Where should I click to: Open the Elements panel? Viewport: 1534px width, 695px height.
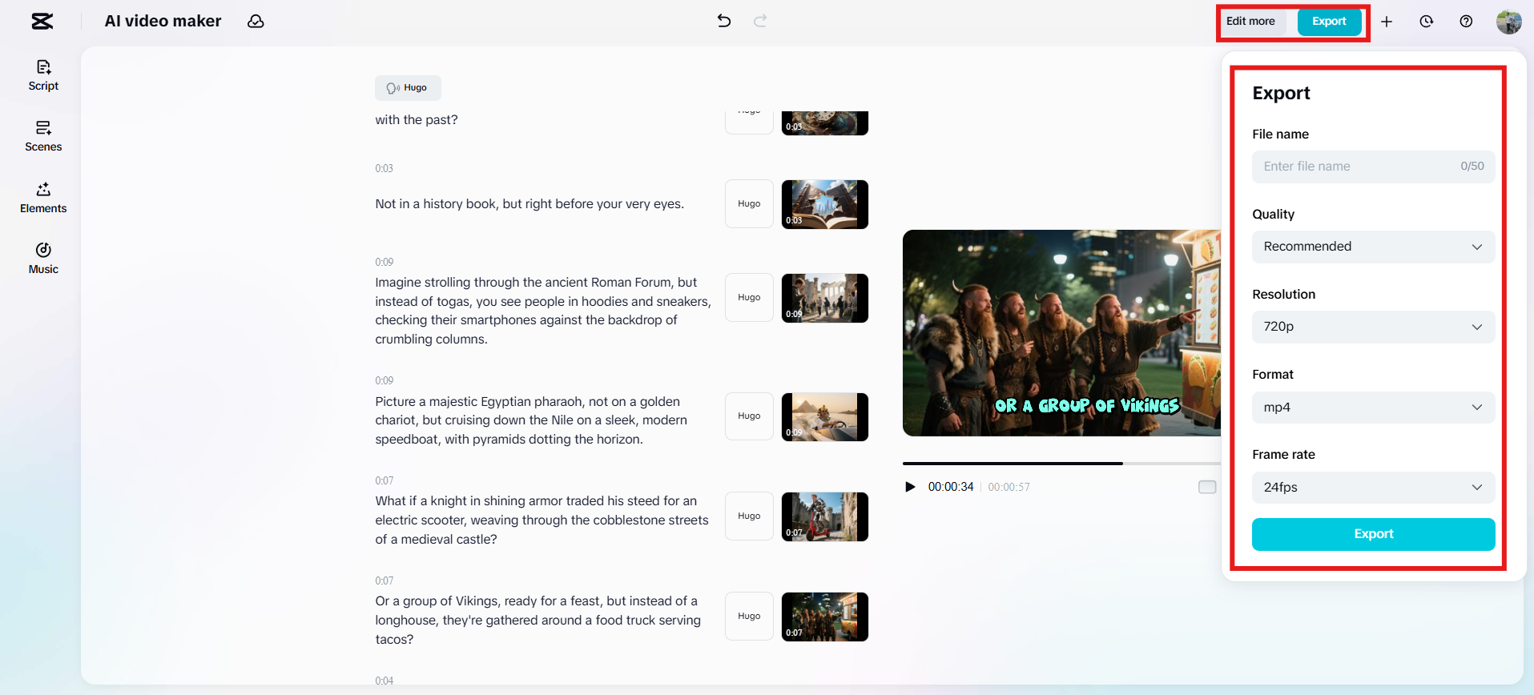43,198
